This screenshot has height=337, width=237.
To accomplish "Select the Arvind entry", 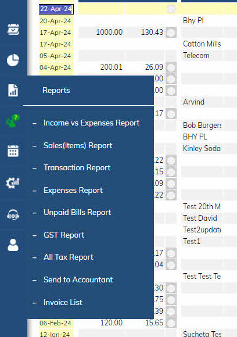I will (193, 102).
